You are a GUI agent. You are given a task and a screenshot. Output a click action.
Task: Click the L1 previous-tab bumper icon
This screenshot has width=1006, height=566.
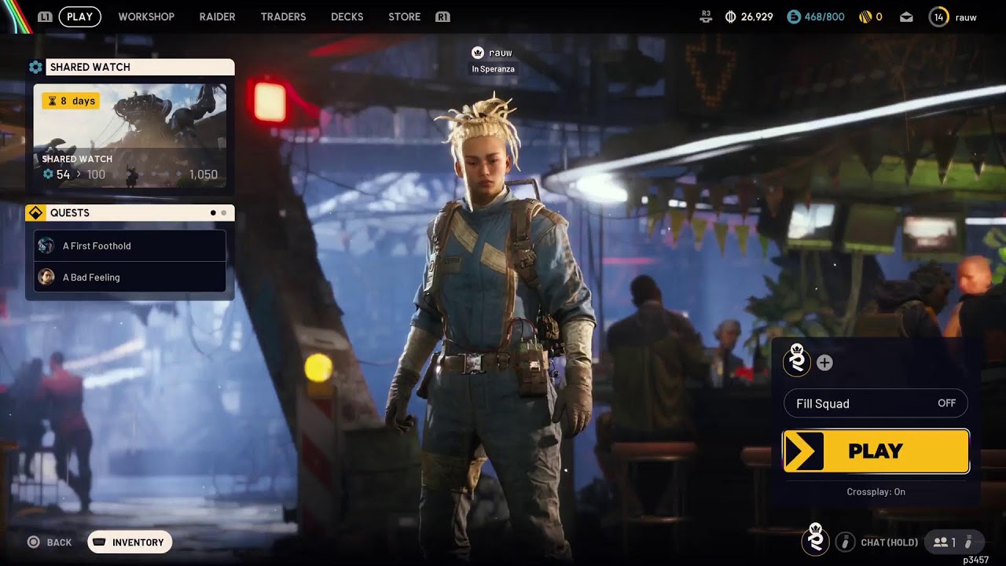(45, 17)
